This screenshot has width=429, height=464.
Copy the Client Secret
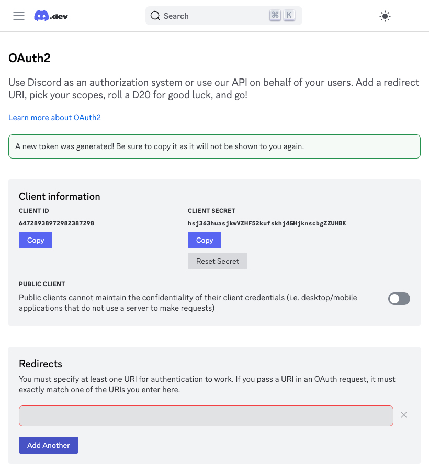(x=205, y=240)
